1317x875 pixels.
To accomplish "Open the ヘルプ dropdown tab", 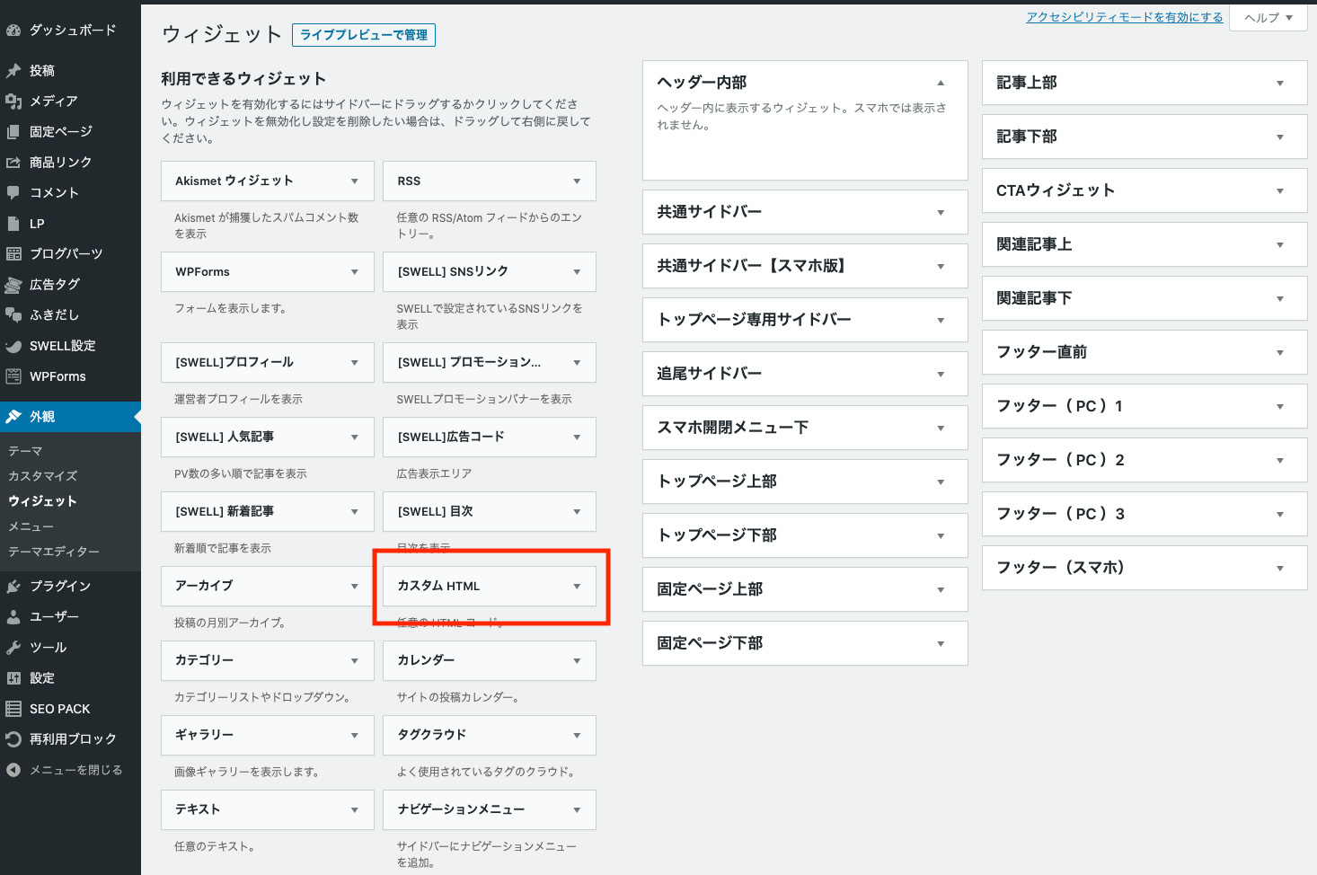I will [x=1268, y=17].
